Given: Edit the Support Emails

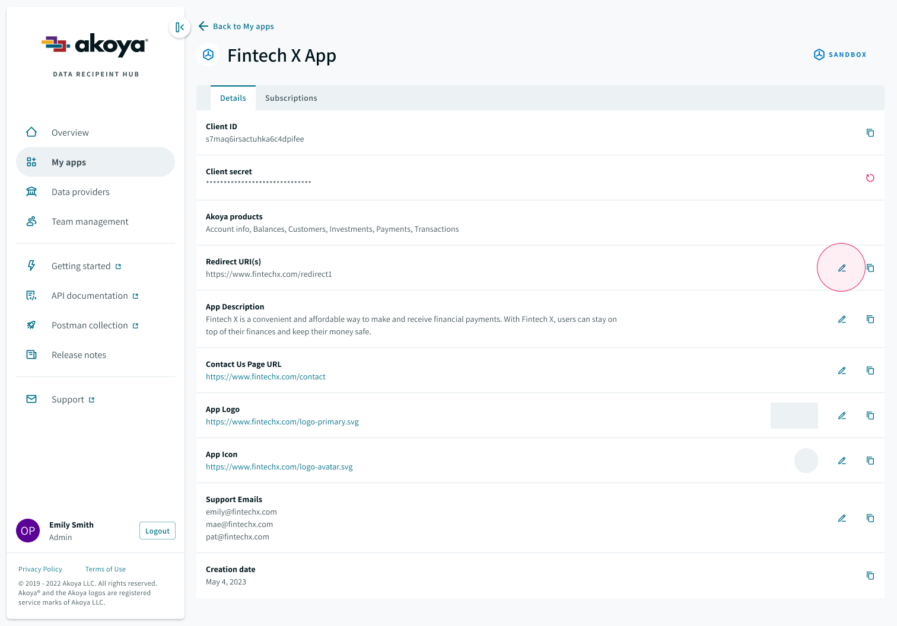Looking at the screenshot, I should 842,518.
